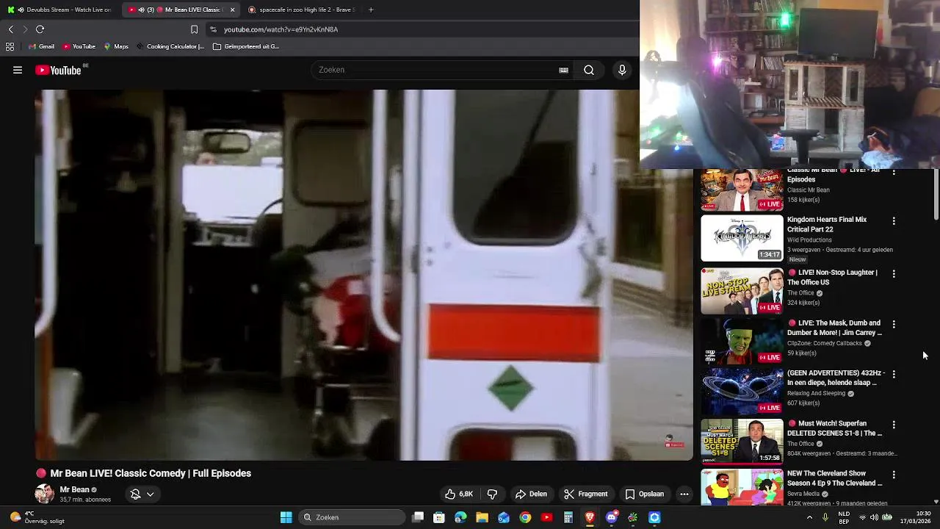This screenshot has height=529, width=940.
Task: Switch to the Devubbs Stream tab
Action: (59, 10)
